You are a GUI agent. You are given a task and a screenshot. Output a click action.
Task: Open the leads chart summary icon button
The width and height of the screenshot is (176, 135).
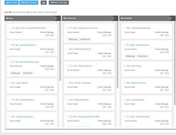pyautogui.click(x=44, y=3)
